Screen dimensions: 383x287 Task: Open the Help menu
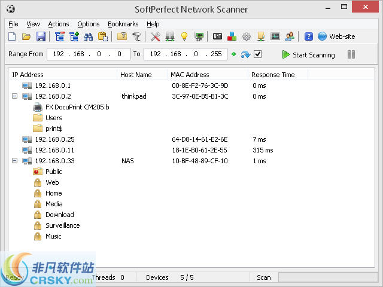coord(153,24)
